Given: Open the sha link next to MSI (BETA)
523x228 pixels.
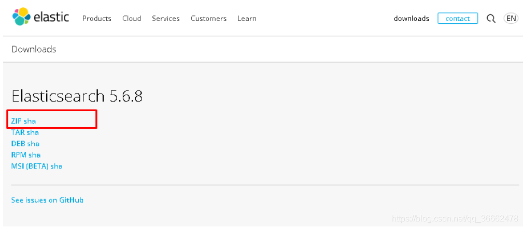Looking at the screenshot, I should pyautogui.click(x=56, y=166).
